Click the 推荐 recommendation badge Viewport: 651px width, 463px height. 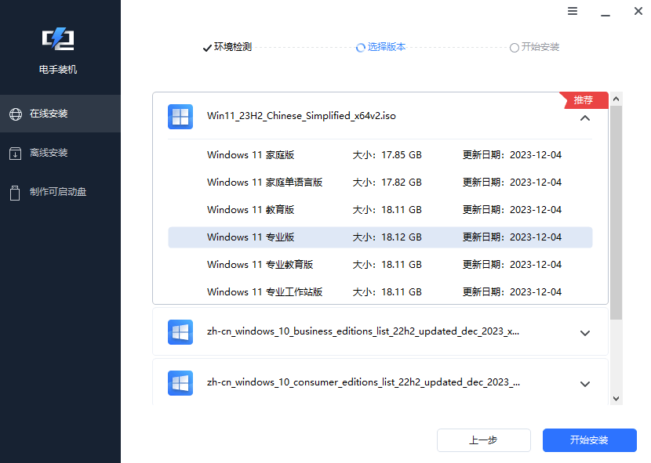[582, 99]
